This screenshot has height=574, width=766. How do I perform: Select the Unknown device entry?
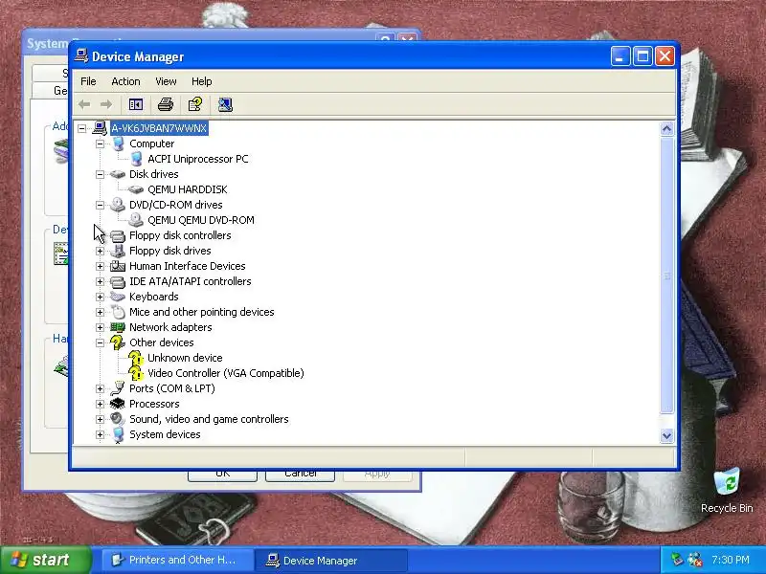185,358
